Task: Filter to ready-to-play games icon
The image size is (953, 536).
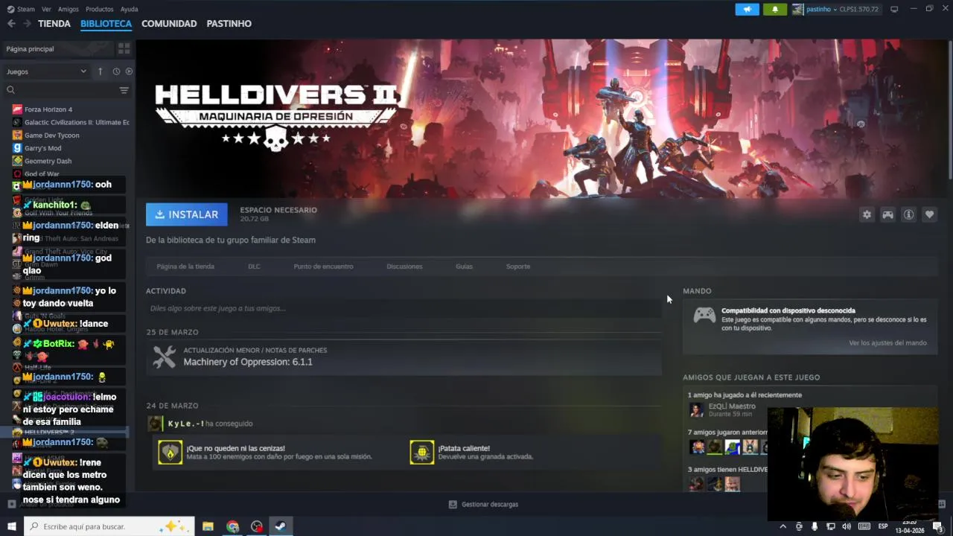Action: [x=129, y=71]
